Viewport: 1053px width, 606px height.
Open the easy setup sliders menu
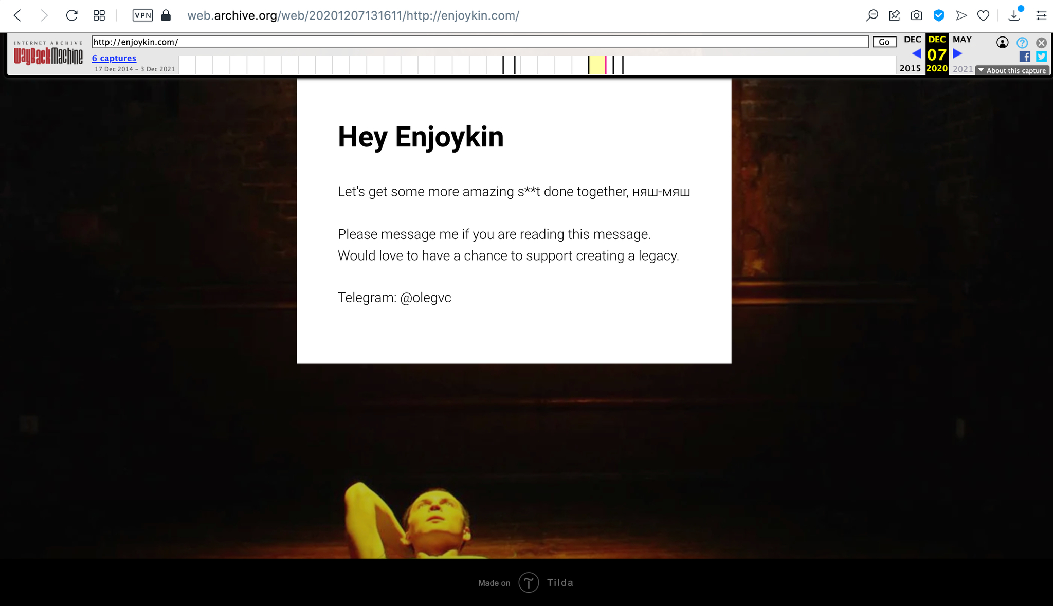coord(1041,15)
